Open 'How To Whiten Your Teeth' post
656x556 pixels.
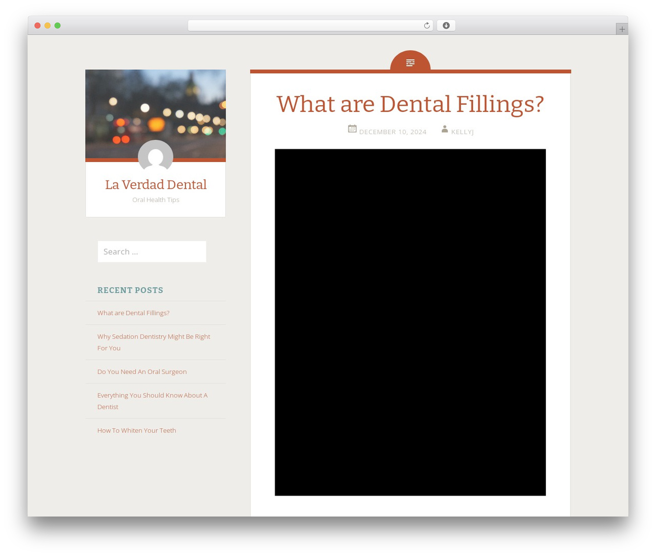click(137, 430)
